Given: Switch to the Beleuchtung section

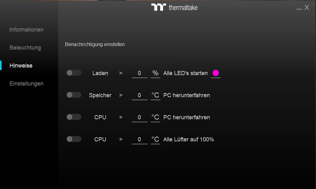Looking at the screenshot, I should [x=25, y=48].
